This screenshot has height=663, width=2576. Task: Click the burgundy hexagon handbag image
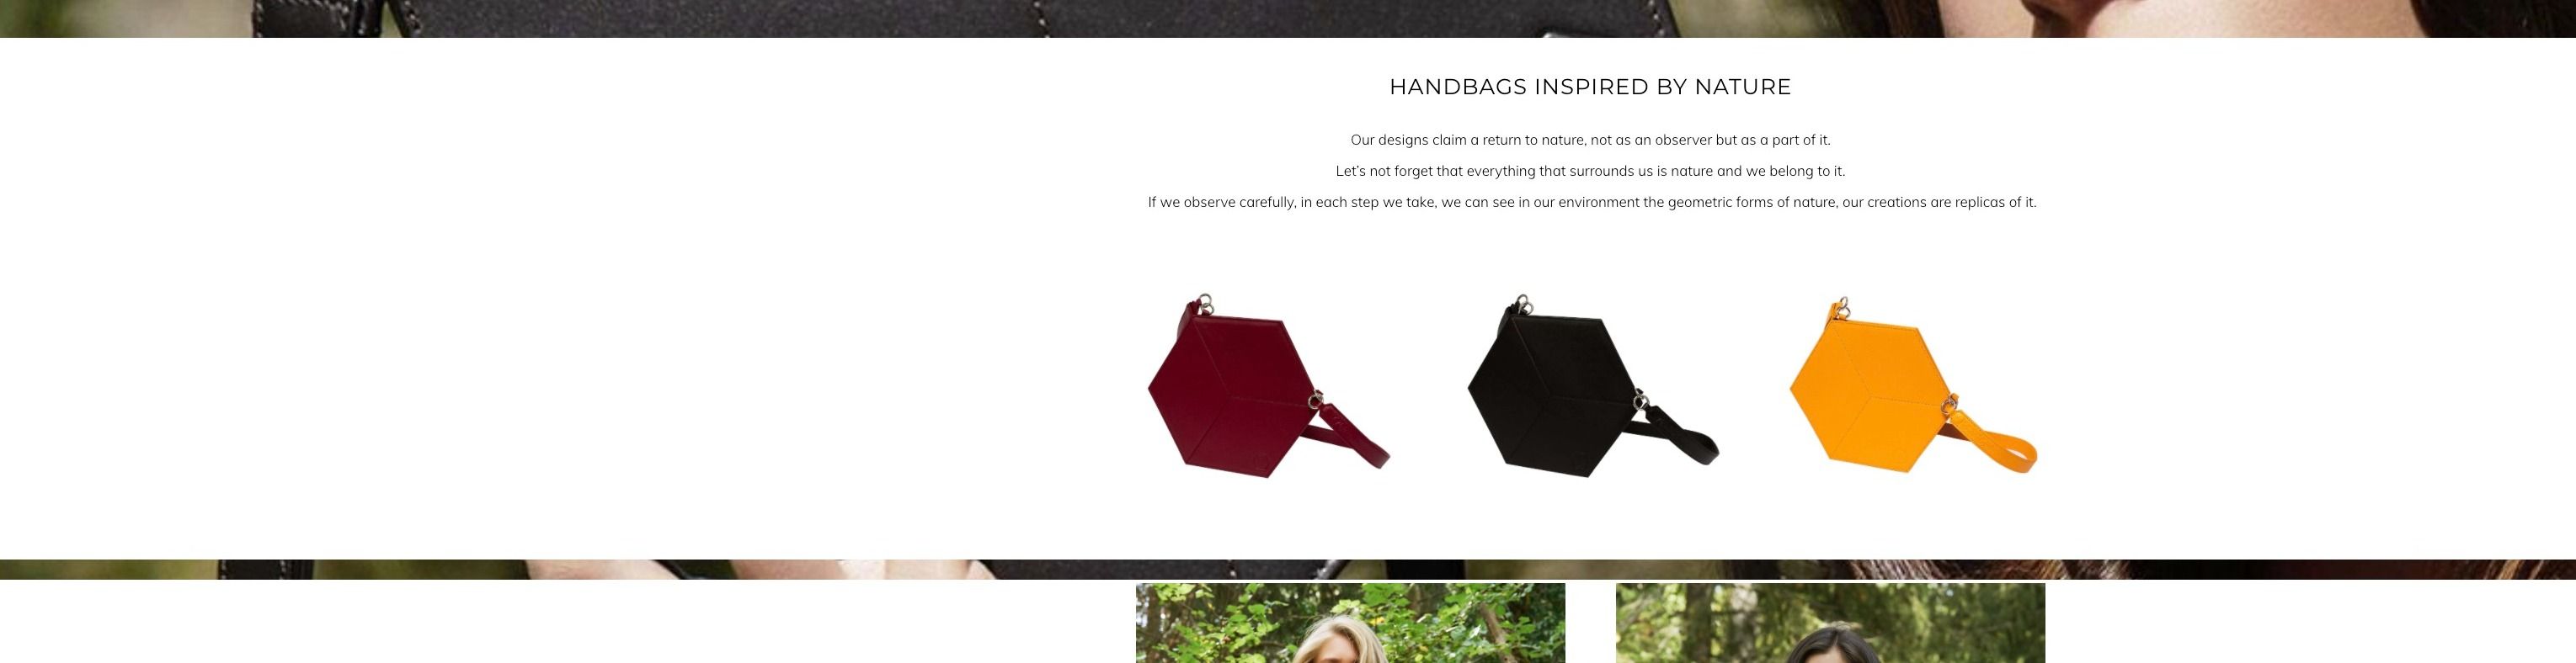pyautogui.click(x=1268, y=386)
